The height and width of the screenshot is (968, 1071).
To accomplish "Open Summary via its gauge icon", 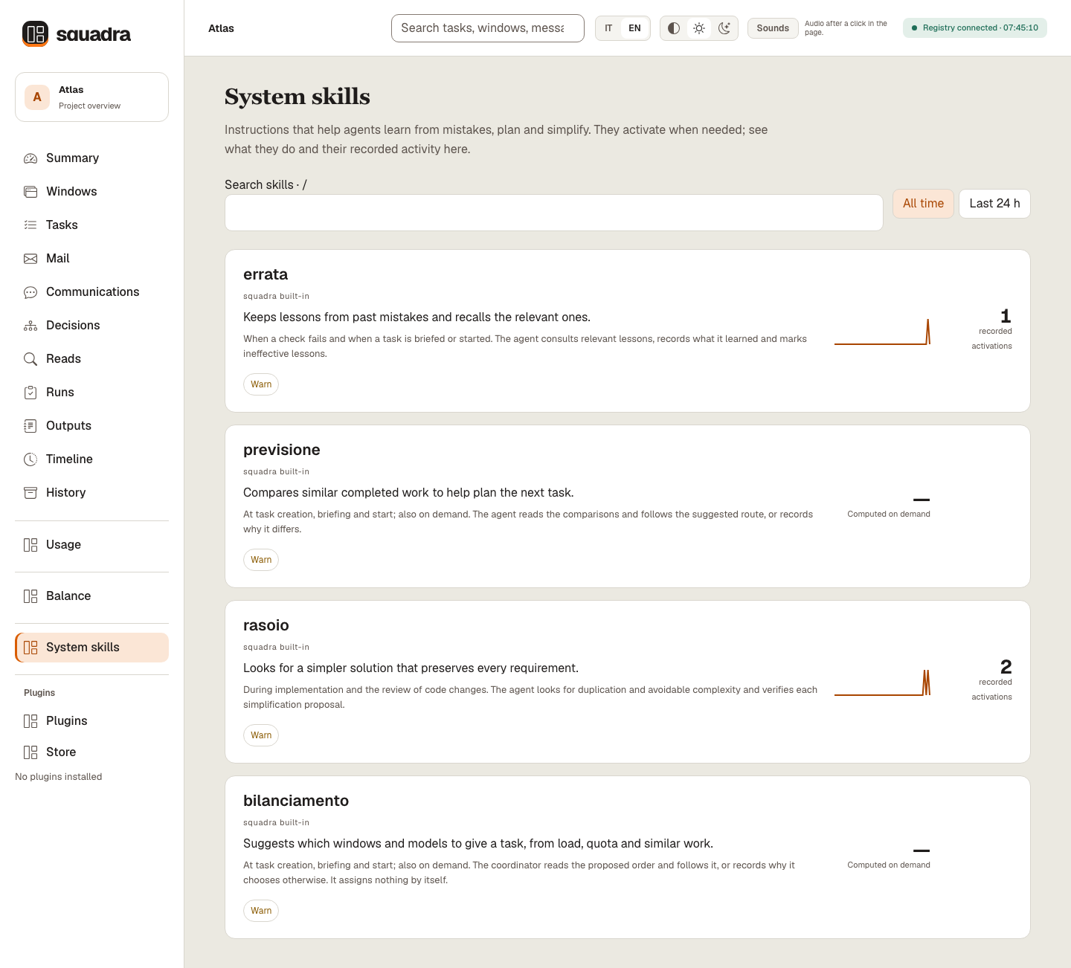I will tap(30, 158).
